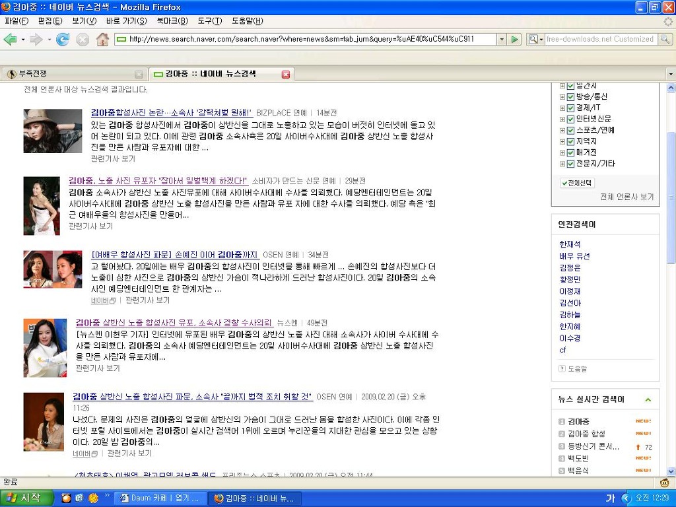Open the Windows 시작 start button

pos(26,498)
